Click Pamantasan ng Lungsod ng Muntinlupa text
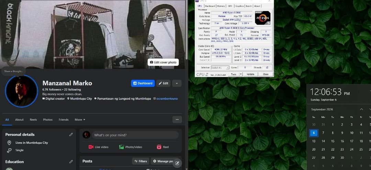The height and width of the screenshot is (170, 371). pyautogui.click(x=124, y=99)
